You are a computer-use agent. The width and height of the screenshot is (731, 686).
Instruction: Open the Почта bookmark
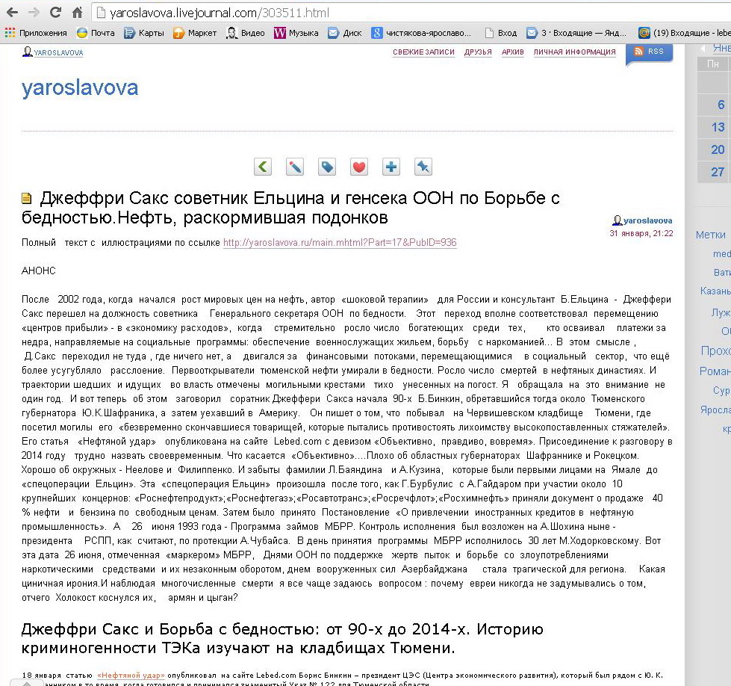click(x=96, y=33)
